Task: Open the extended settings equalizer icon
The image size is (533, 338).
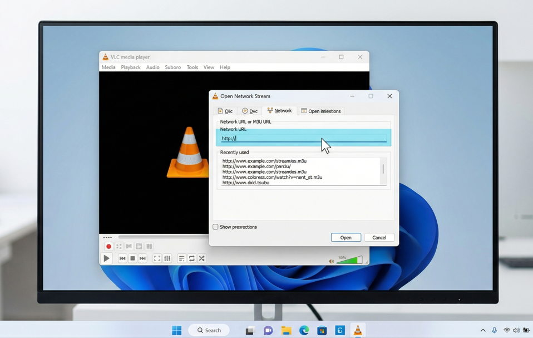Action: click(x=167, y=258)
